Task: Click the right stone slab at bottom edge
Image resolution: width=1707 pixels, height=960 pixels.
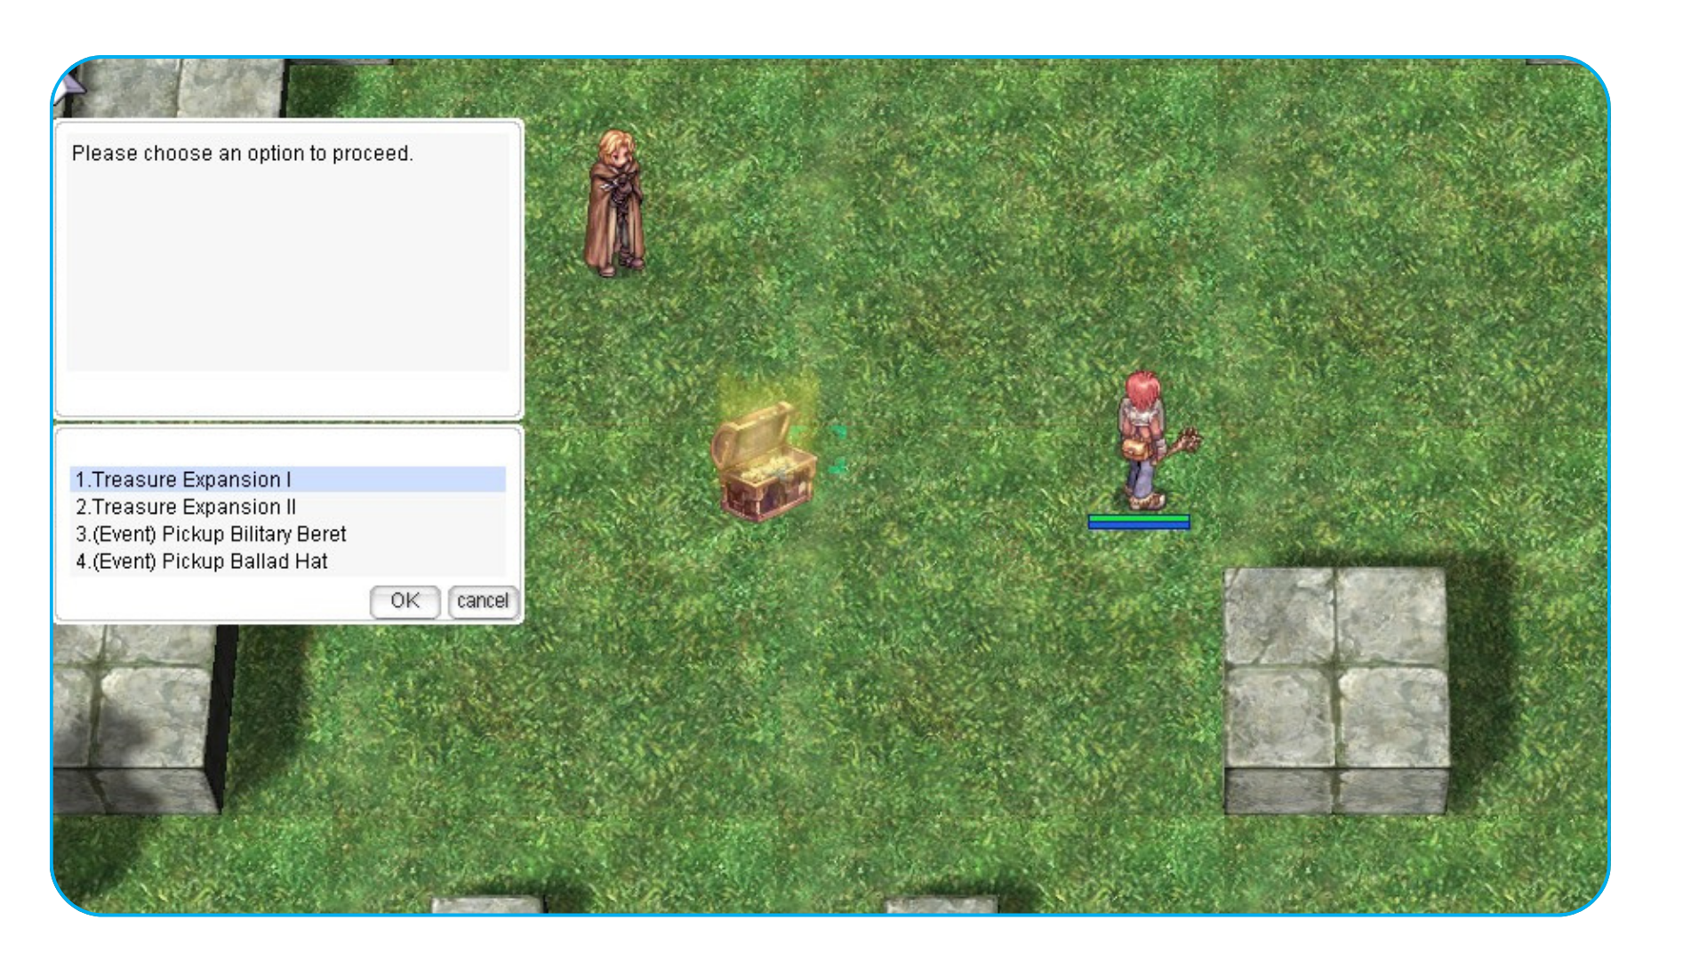Action: click(941, 905)
